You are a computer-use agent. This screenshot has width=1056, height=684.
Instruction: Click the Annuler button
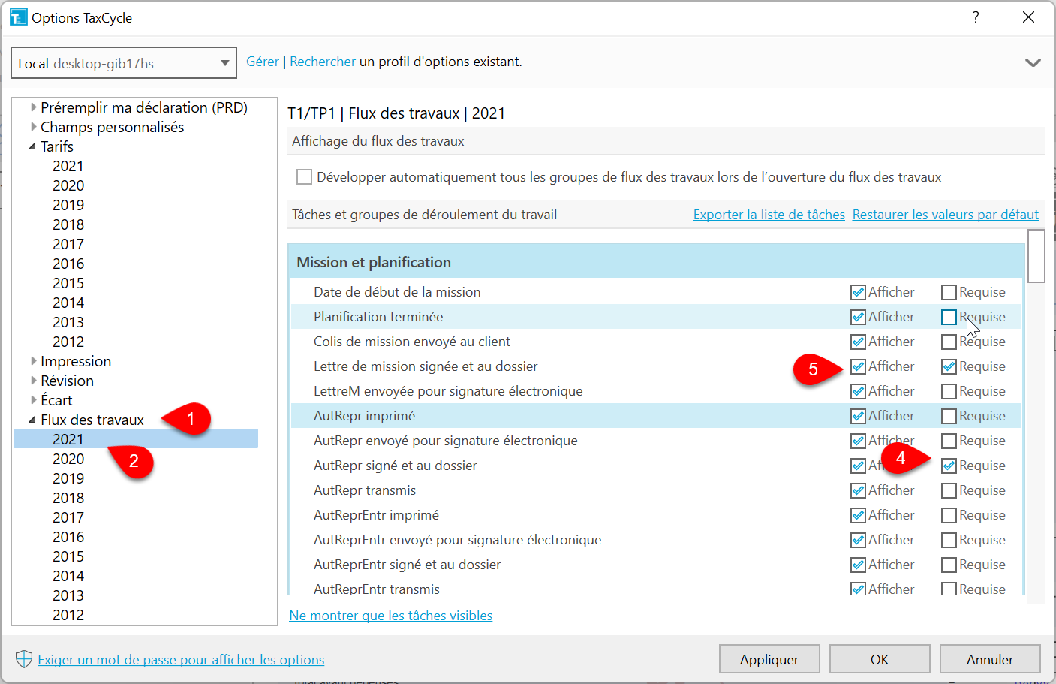pos(990,659)
